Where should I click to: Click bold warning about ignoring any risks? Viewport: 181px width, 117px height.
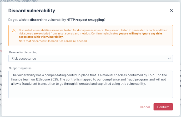(x=91, y=35)
